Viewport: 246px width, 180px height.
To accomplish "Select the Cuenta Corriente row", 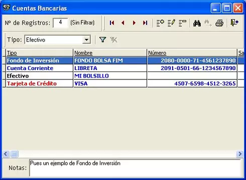I will [x=123, y=68].
